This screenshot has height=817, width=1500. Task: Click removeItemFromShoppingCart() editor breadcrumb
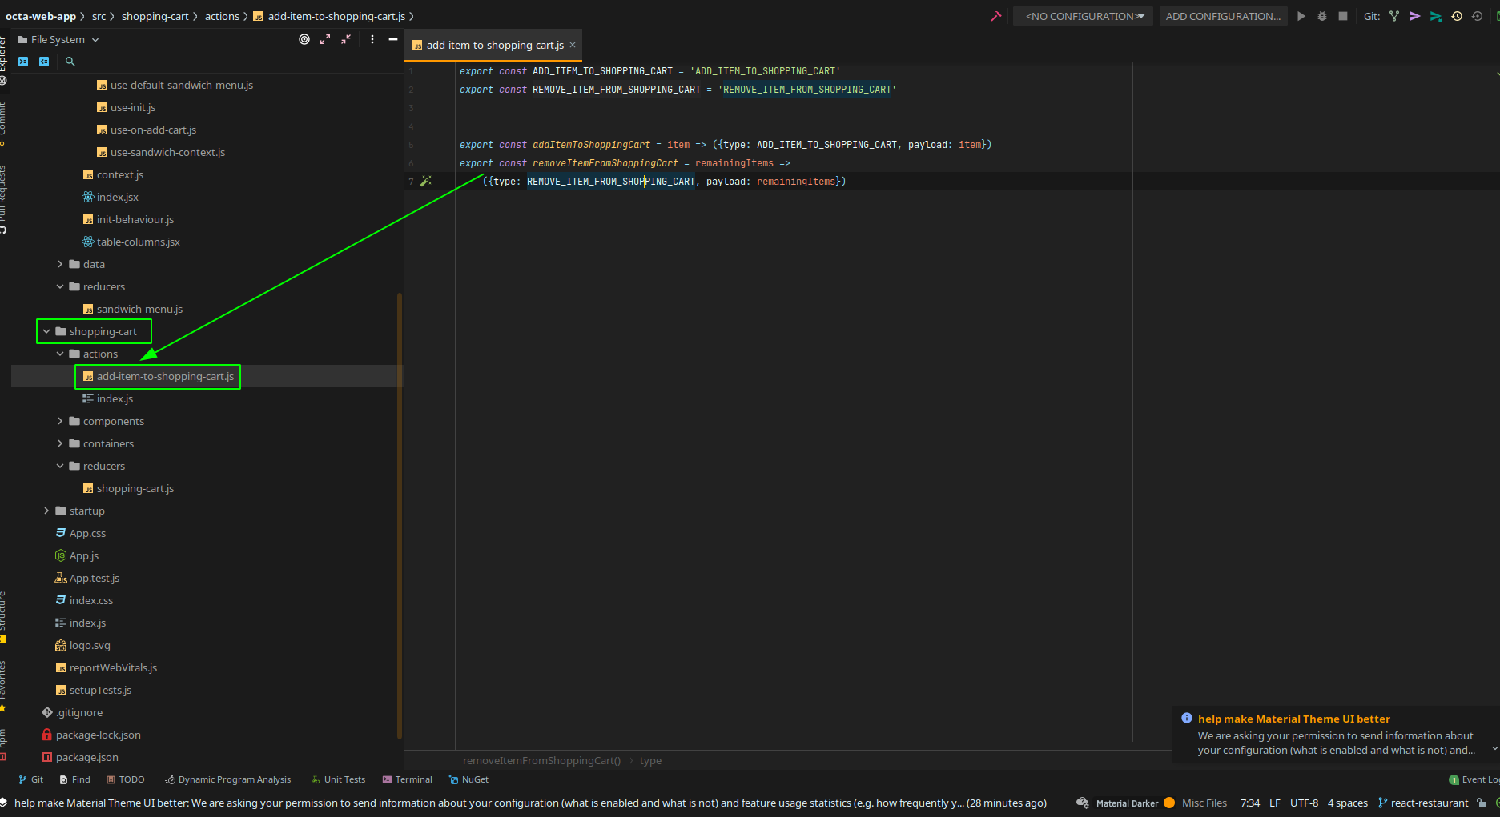[x=541, y=760]
